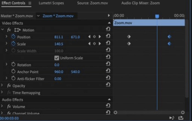Reset the Position parameter
The height and width of the screenshot is (121, 192).
(108, 37)
